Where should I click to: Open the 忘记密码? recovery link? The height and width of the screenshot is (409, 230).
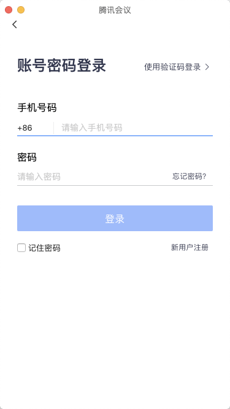[x=190, y=177]
